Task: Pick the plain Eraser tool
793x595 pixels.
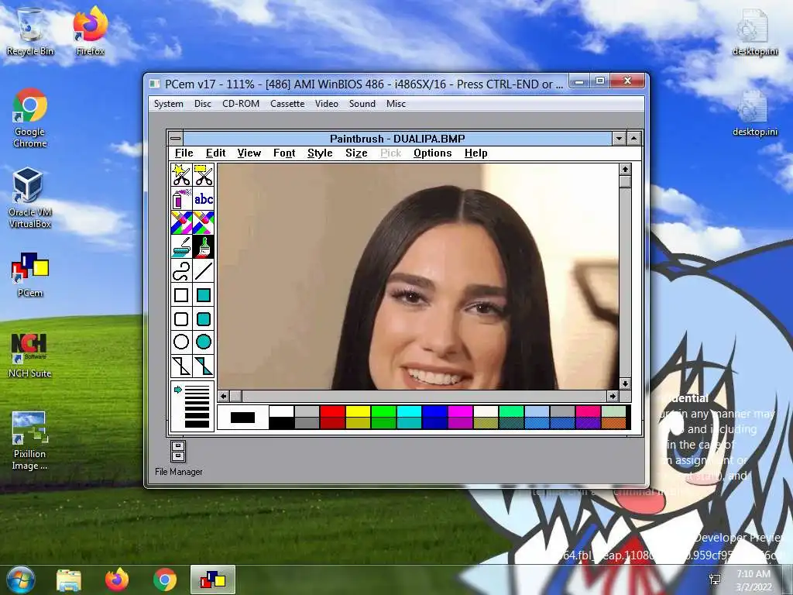Action: pos(204,222)
